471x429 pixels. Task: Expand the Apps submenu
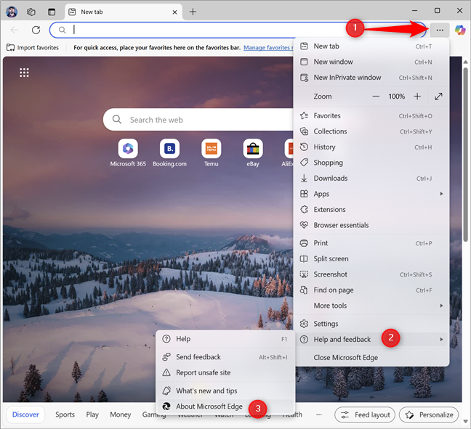pos(371,194)
